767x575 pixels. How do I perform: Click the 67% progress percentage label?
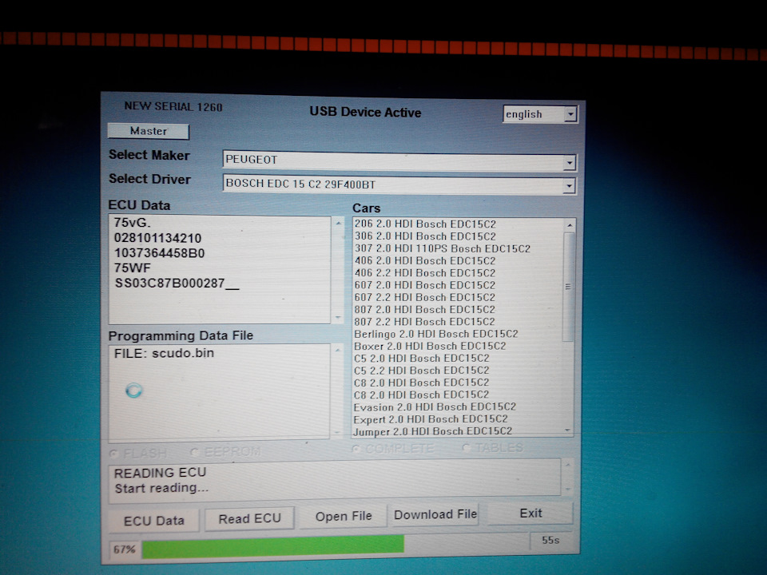(x=124, y=549)
